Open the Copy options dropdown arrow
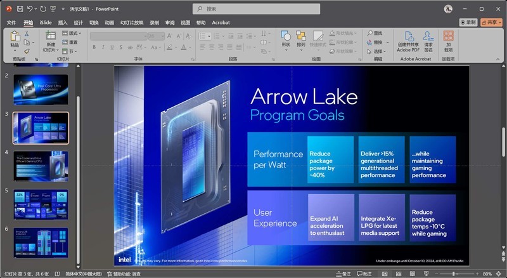Viewport: 507px width, 278px height. pyautogui.click(x=34, y=43)
